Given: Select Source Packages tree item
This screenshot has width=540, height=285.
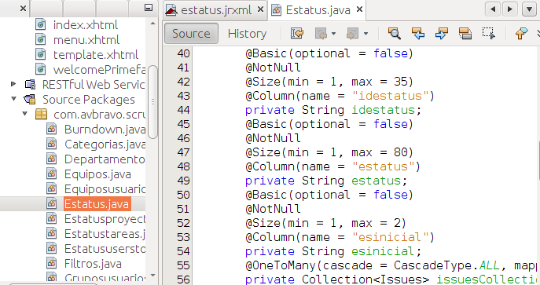Looking at the screenshot, I should click(89, 100).
